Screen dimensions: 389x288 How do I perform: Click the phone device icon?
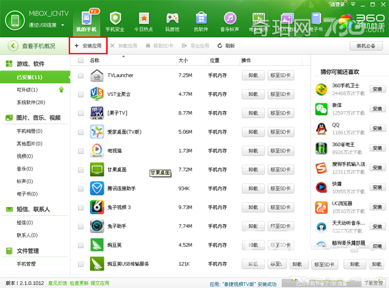tap(15, 21)
